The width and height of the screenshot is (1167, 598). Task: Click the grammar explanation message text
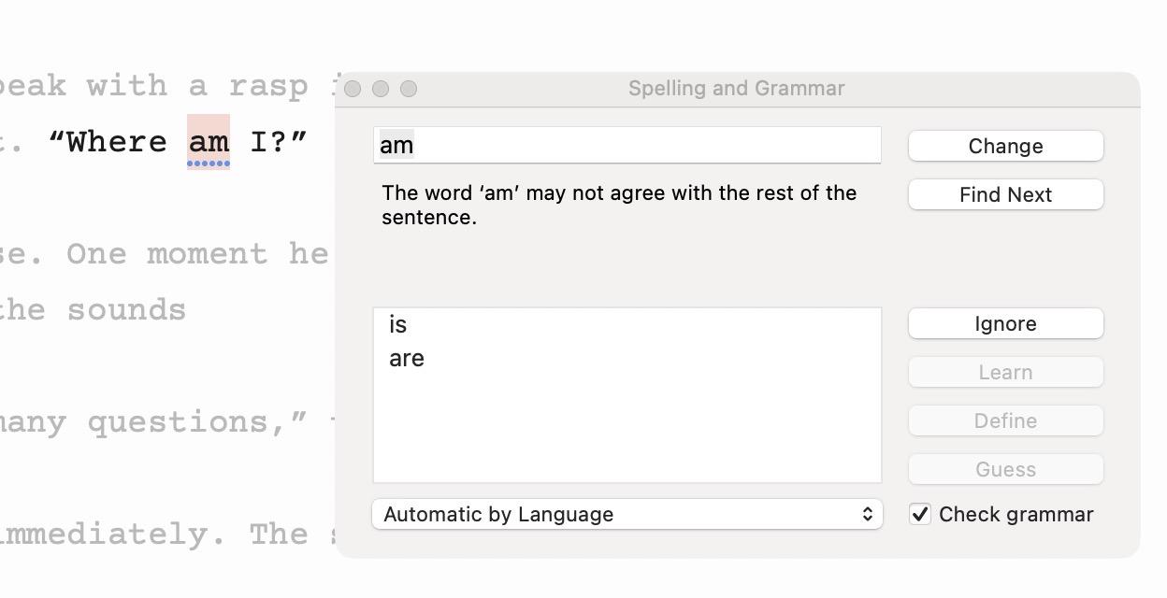pos(619,205)
